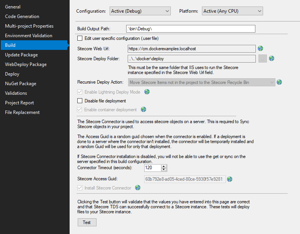Click browse button for Sitecore Deploy Folder
The height and width of the screenshot is (234, 300).
pos(262,59)
